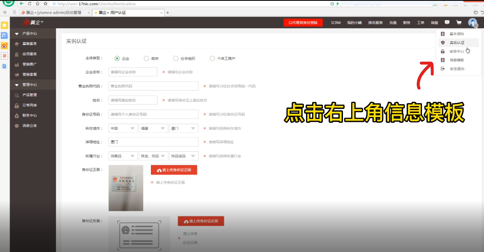
Task: Open 财务 in header
Action: [407, 23]
